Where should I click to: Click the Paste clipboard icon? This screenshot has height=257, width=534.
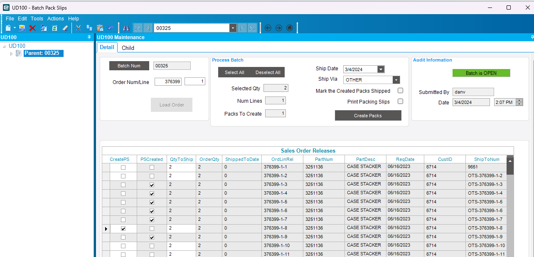pos(100,28)
